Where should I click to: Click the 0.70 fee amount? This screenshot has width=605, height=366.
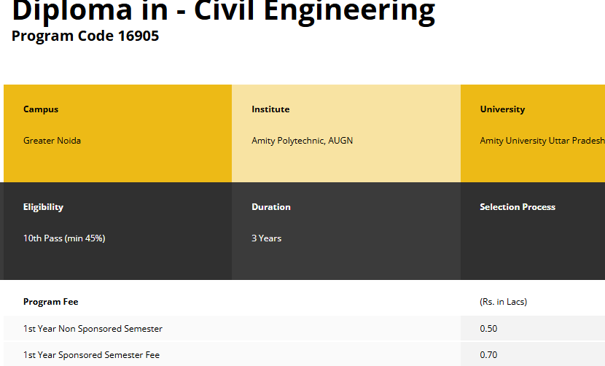pos(488,355)
